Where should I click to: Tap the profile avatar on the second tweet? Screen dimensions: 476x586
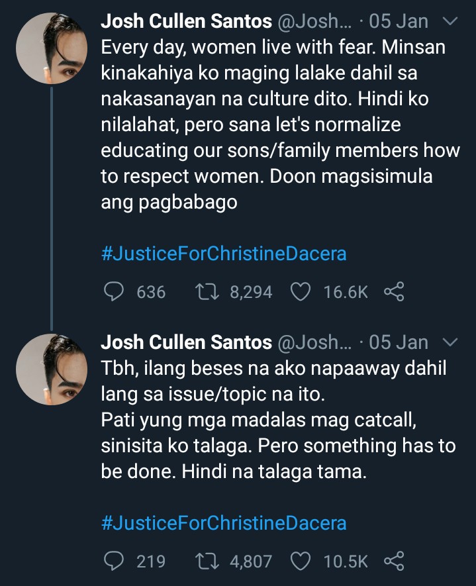coord(52,369)
